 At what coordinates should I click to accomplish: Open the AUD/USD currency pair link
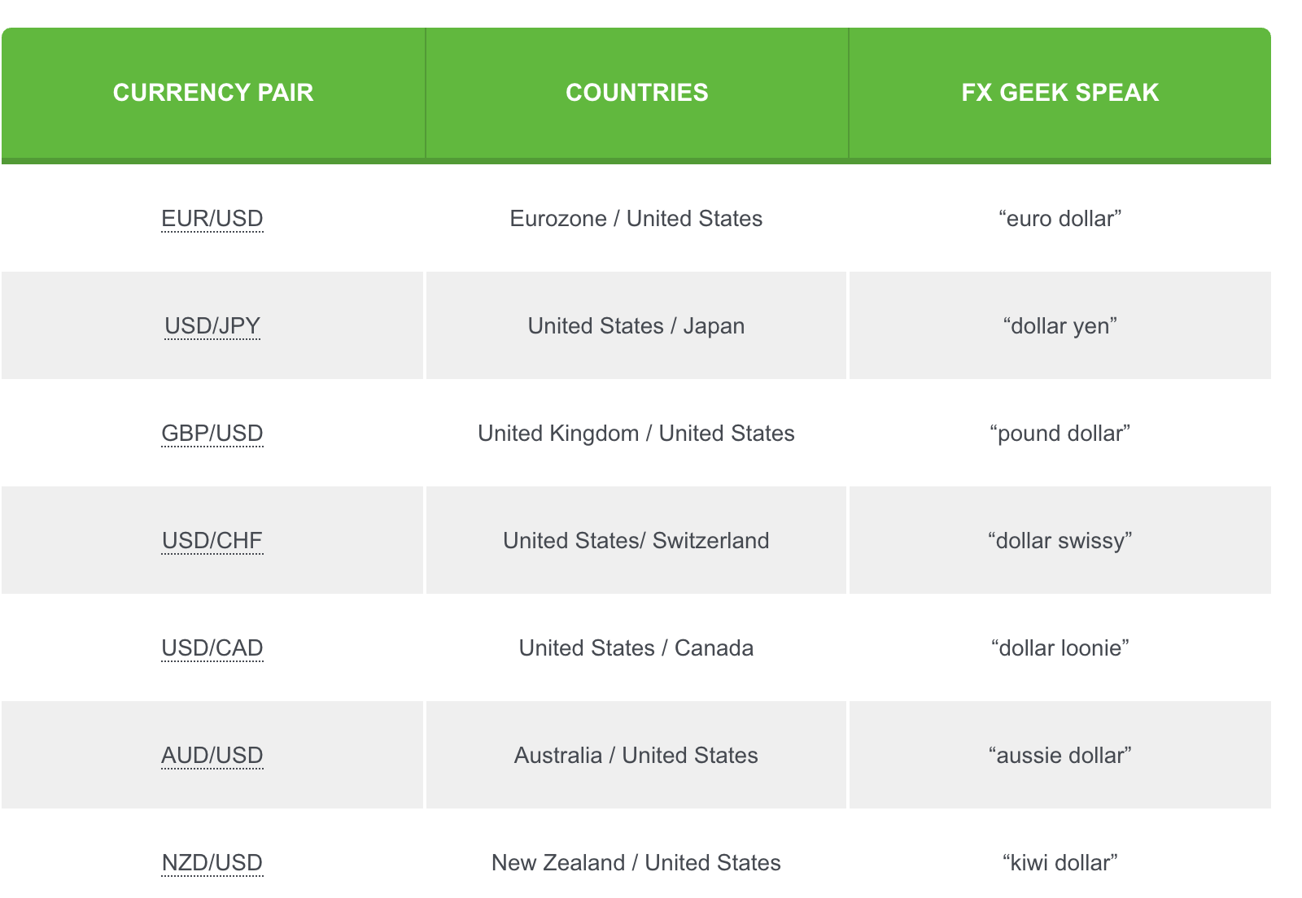coord(212,756)
